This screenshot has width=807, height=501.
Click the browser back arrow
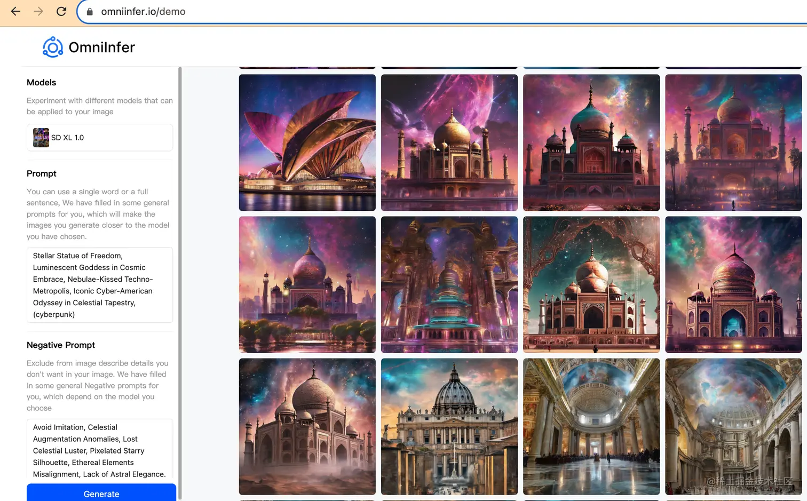pyautogui.click(x=15, y=11)
